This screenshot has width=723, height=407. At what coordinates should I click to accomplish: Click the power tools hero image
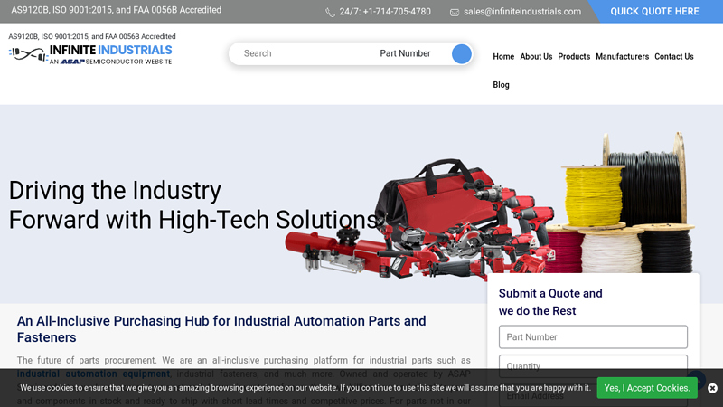pos(465,219)
